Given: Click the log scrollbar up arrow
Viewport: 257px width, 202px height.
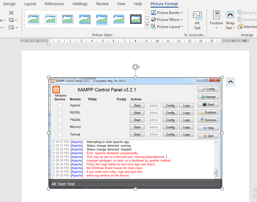Looking at the screenshot, I should [216, 142].
